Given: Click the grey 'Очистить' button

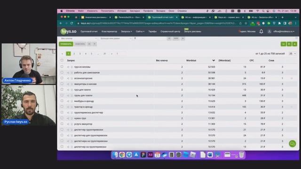Looking at the screenshot, I should coord(80,44).
